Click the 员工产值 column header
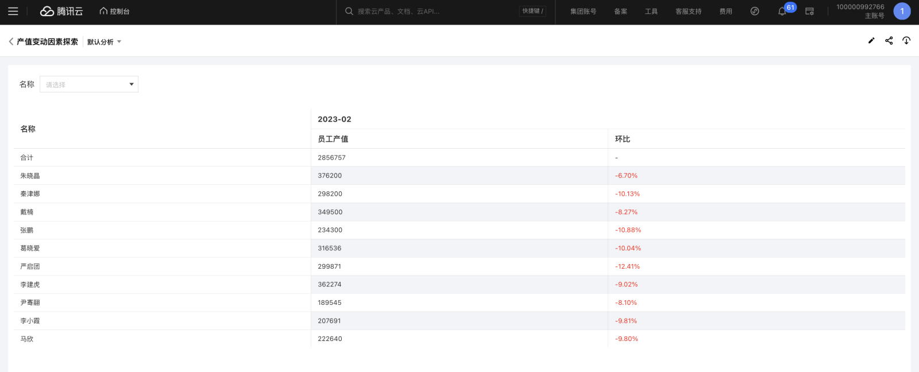 (333, 139)
